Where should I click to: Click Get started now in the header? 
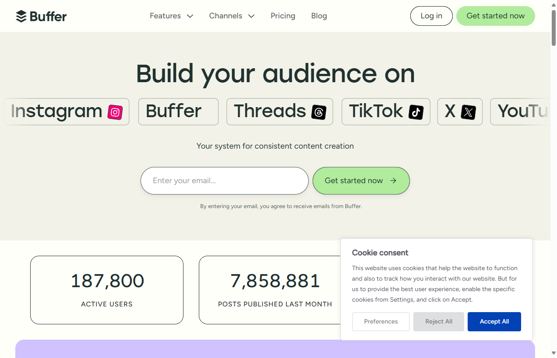pyautogui.click(x=495, y=16)
